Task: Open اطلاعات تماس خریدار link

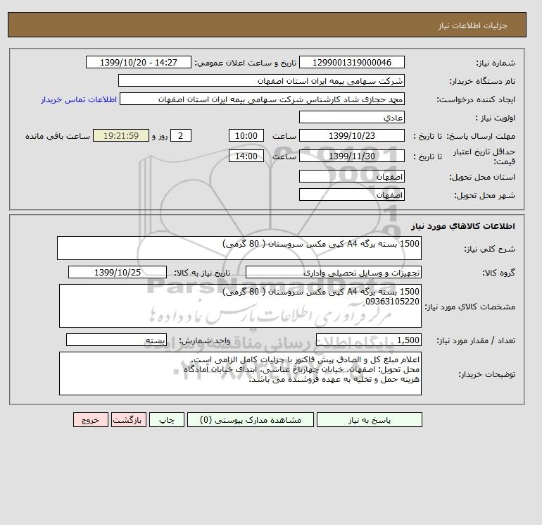Action: (79, 99)
